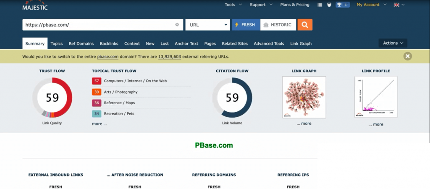Viewport: 430px width, 189px height.
Task: Select the HISTORIC index toggle
Action: coord(278,25)
